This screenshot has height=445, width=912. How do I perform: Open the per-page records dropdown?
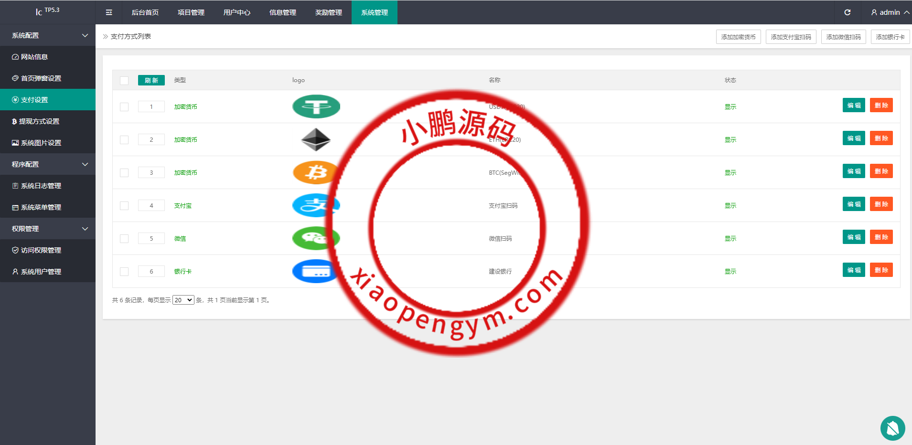pos(183,300)
